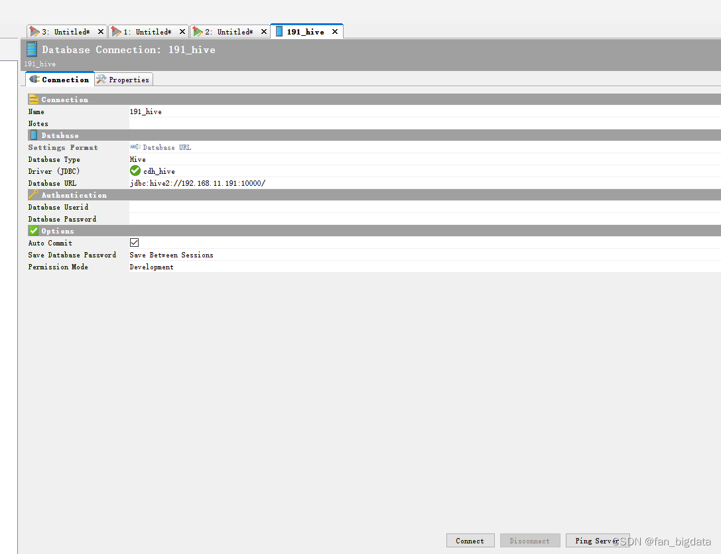
Task: Click the Connection section header icon
Action: pyautogui.click(x=34, y=100)
